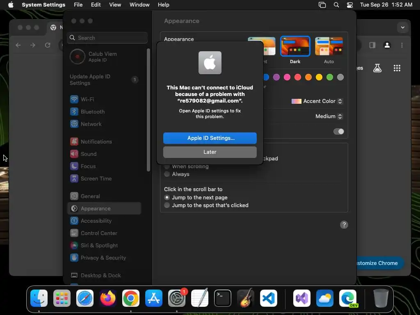Open Notifications settings in sidebar
The width and height of the screenshot is (420, 315).
click(x=105, y=142)
